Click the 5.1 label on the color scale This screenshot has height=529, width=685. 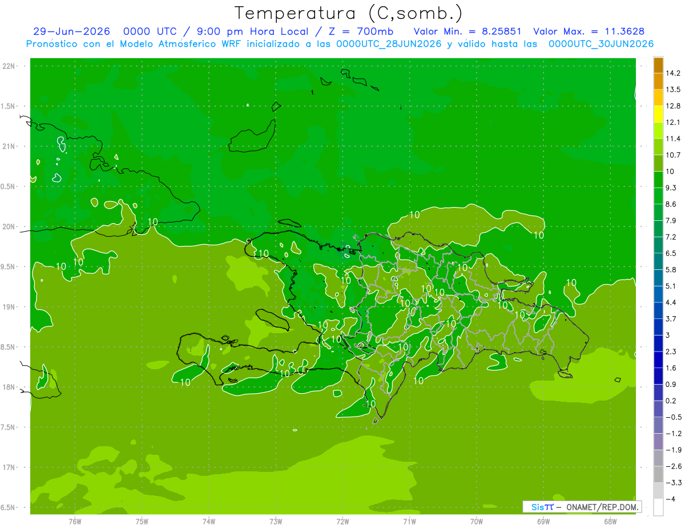click(x=672, y=286)
